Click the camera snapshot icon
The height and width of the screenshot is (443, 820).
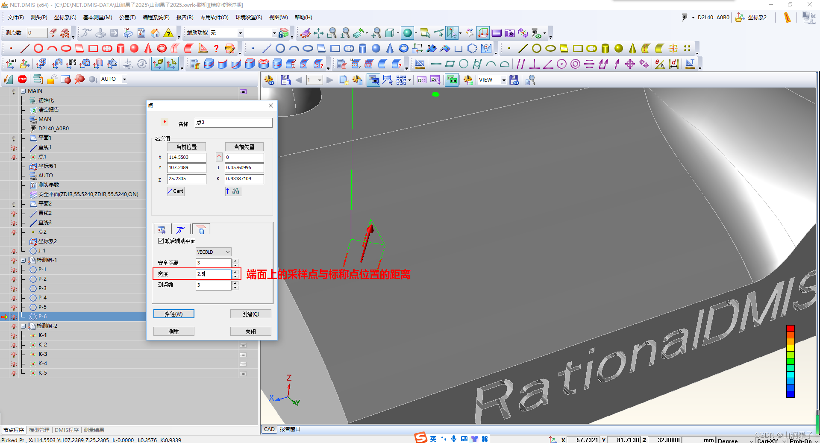coord(509,33)
